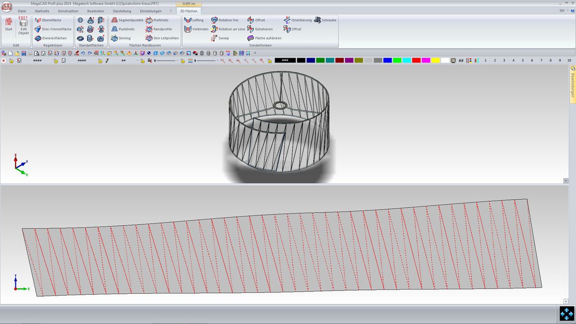Expand the quick access toolbar overflow arrow
Screen dimensions: 576x324
[255, 53]
